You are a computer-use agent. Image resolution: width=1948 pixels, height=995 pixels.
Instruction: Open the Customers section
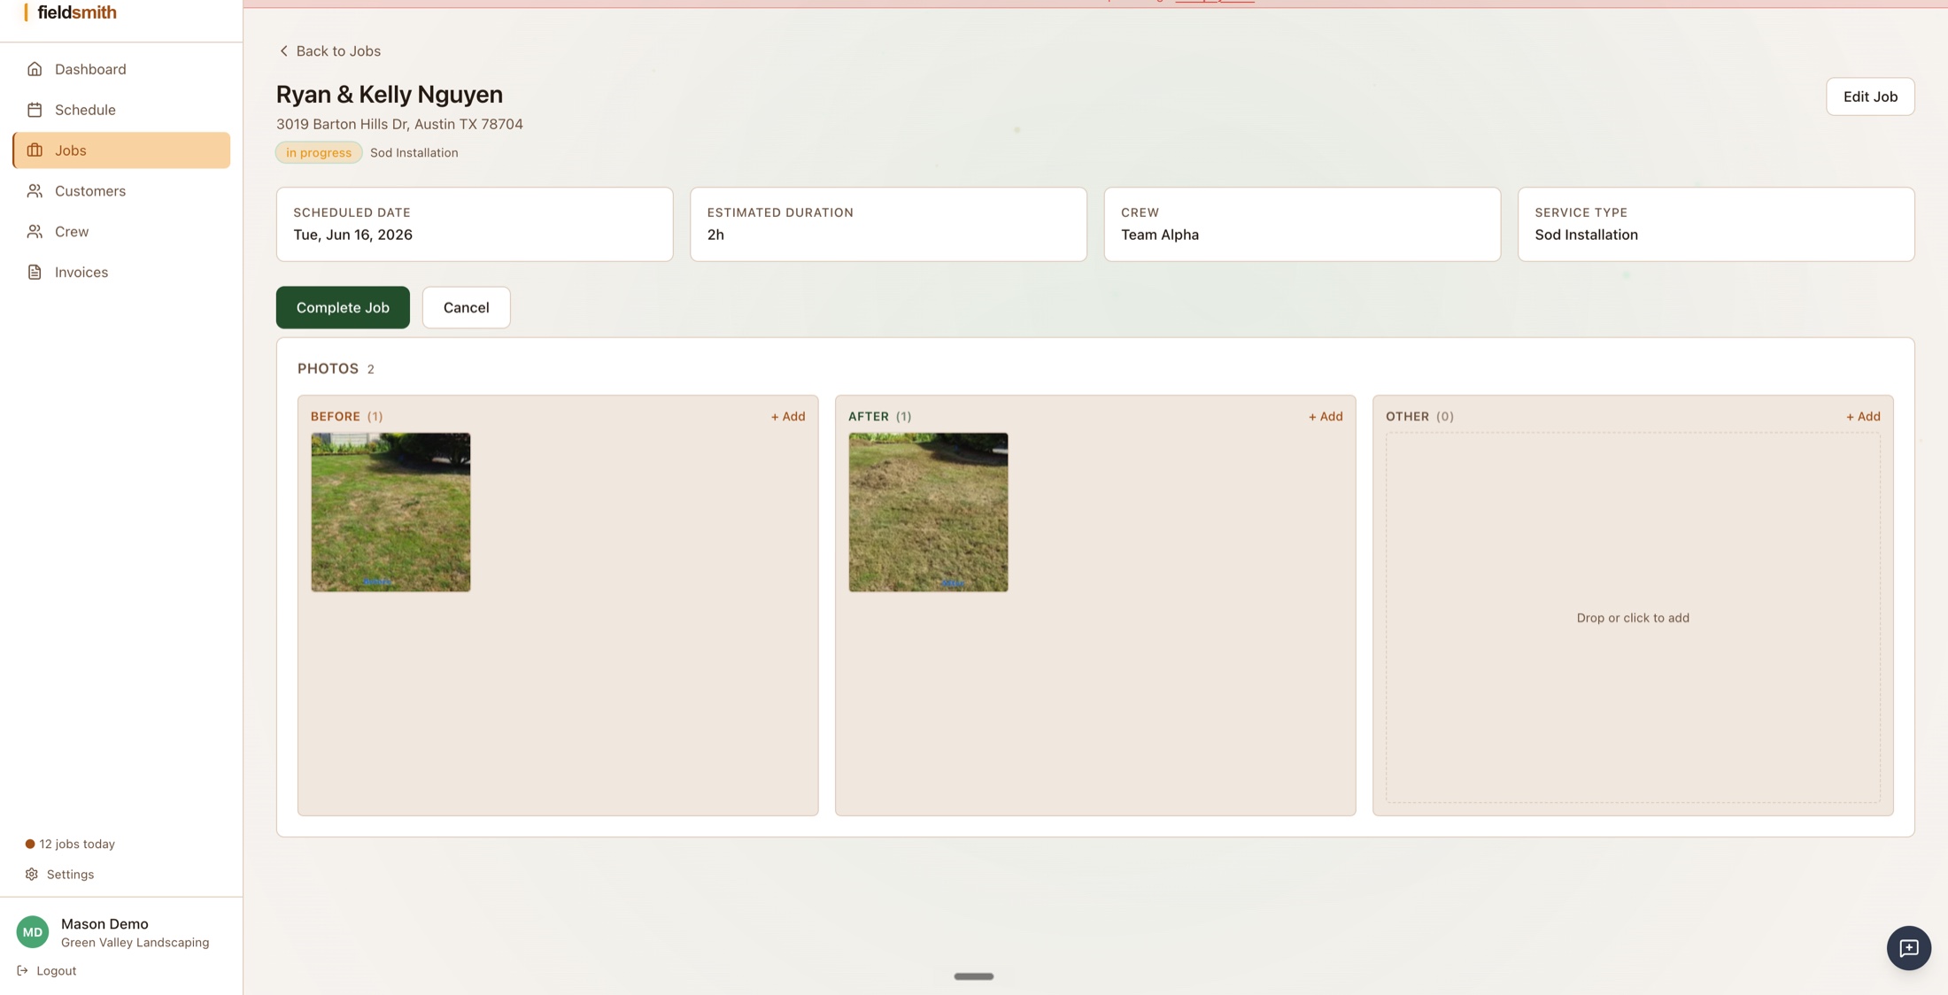(121, 191)
